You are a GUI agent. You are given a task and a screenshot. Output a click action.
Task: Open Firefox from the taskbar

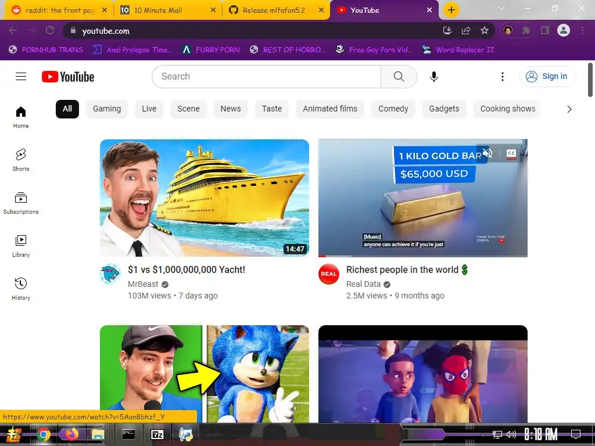pyautogui.click(x=71, y=434)
